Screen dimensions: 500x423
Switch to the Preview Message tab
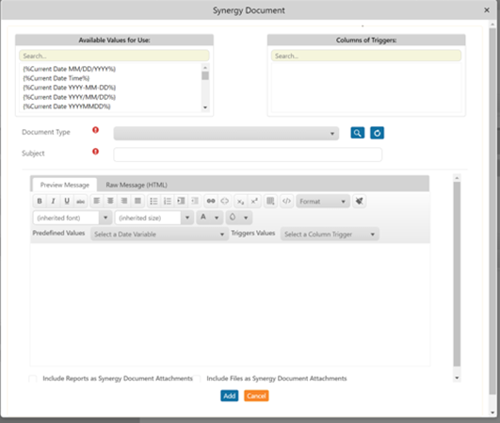pyautogui.click(x=65, y=185)
